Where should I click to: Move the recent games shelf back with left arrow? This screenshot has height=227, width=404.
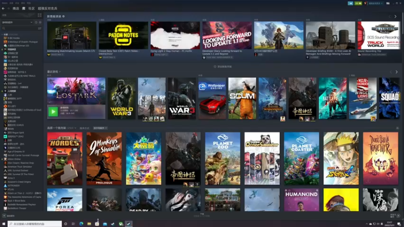pyautogui.click(x=390, y=72)
